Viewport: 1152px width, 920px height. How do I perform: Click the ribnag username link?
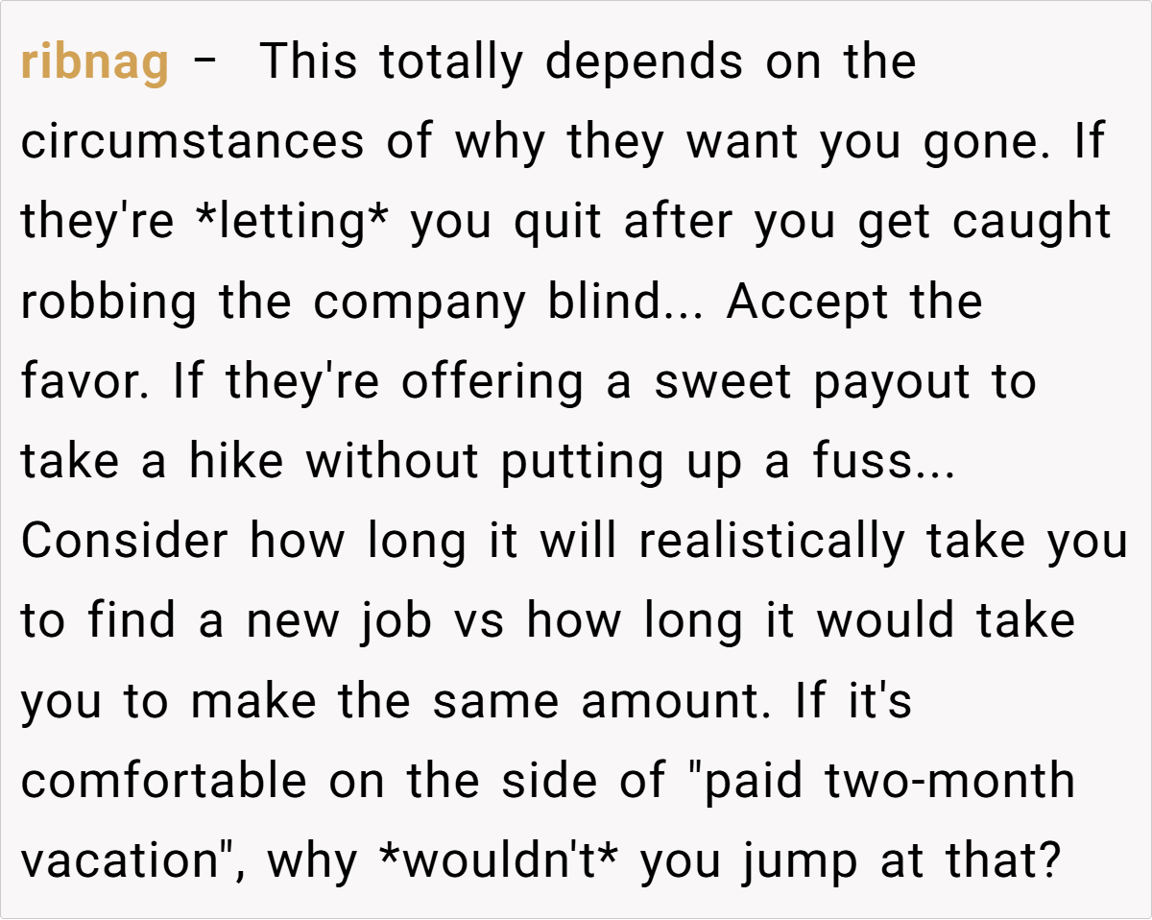(x=94, y=62)
